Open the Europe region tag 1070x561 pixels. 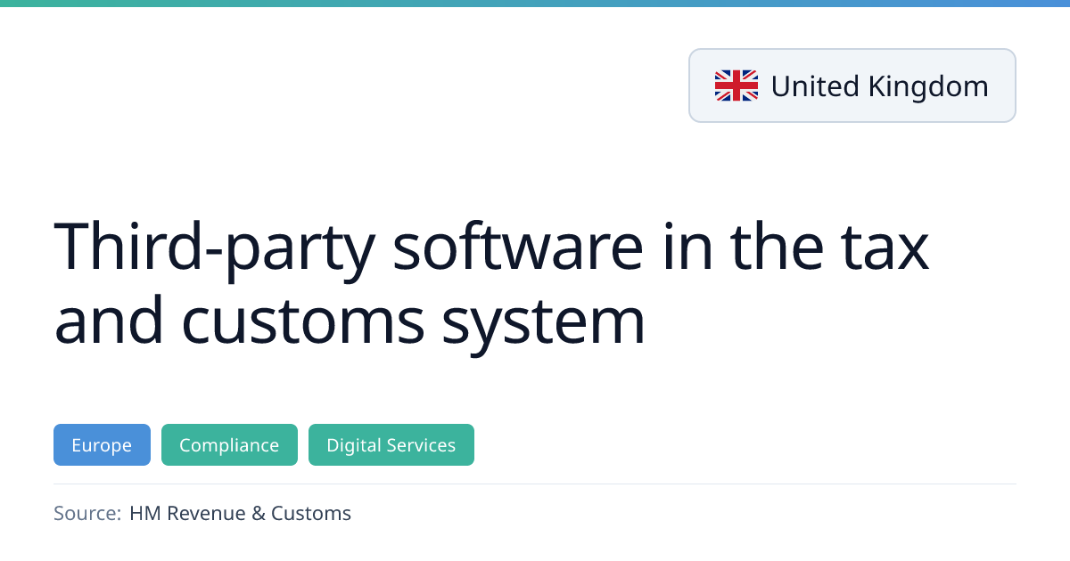click(102, 445)
